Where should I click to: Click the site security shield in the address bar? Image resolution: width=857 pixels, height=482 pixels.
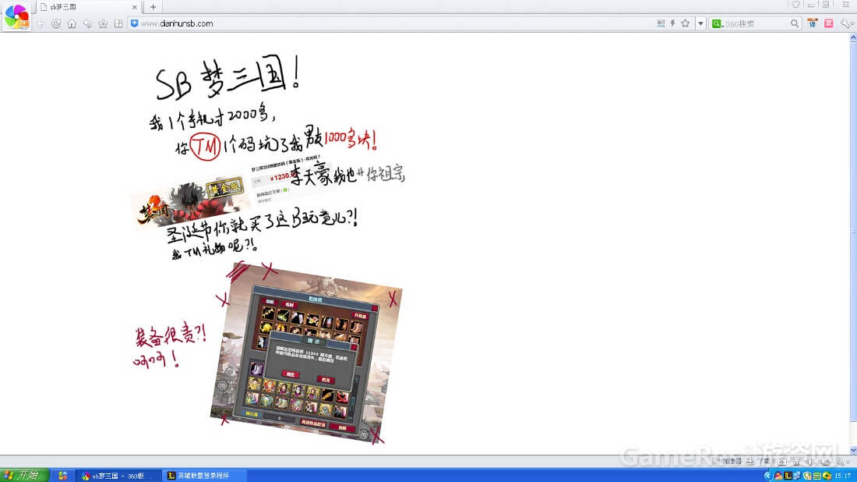coord(135,23)
